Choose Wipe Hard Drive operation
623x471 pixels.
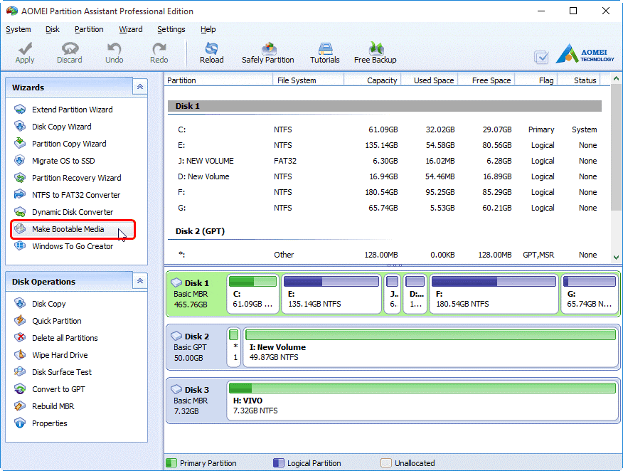click(x=60, y=355)
